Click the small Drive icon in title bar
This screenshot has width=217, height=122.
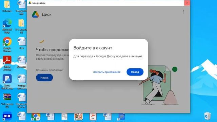coord(30,3)
